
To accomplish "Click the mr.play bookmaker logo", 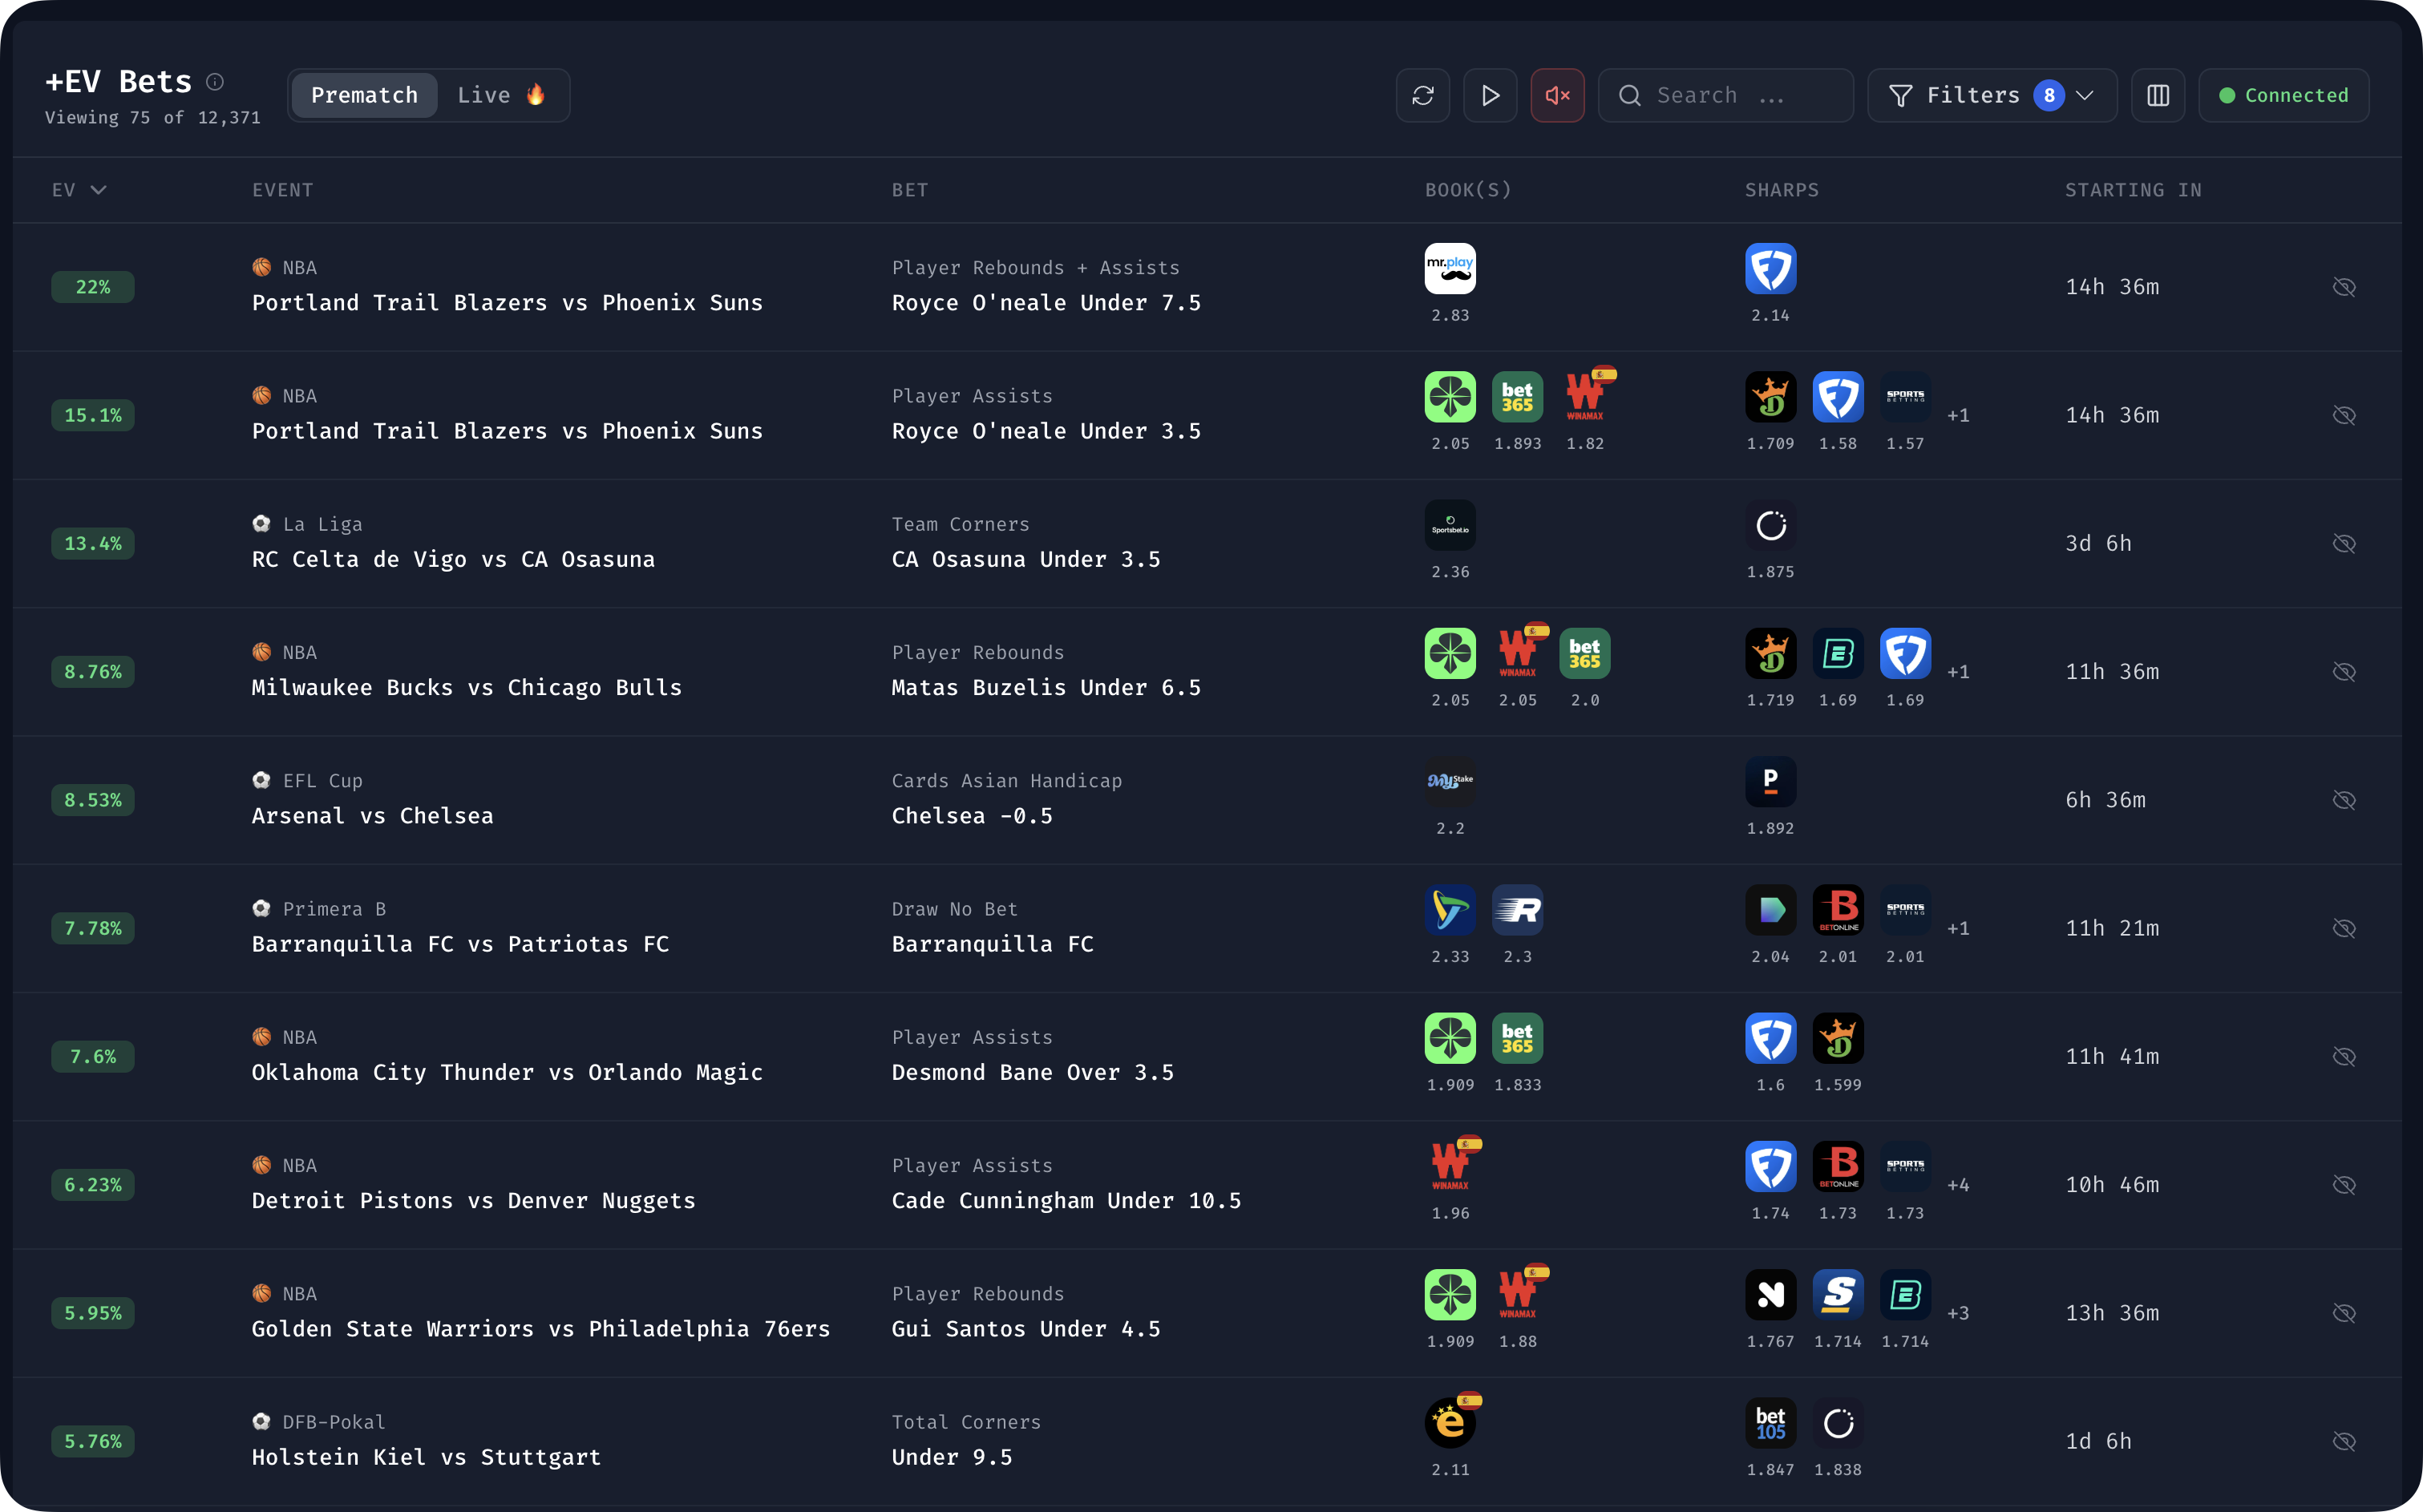I will click(x=1449, y=268).
